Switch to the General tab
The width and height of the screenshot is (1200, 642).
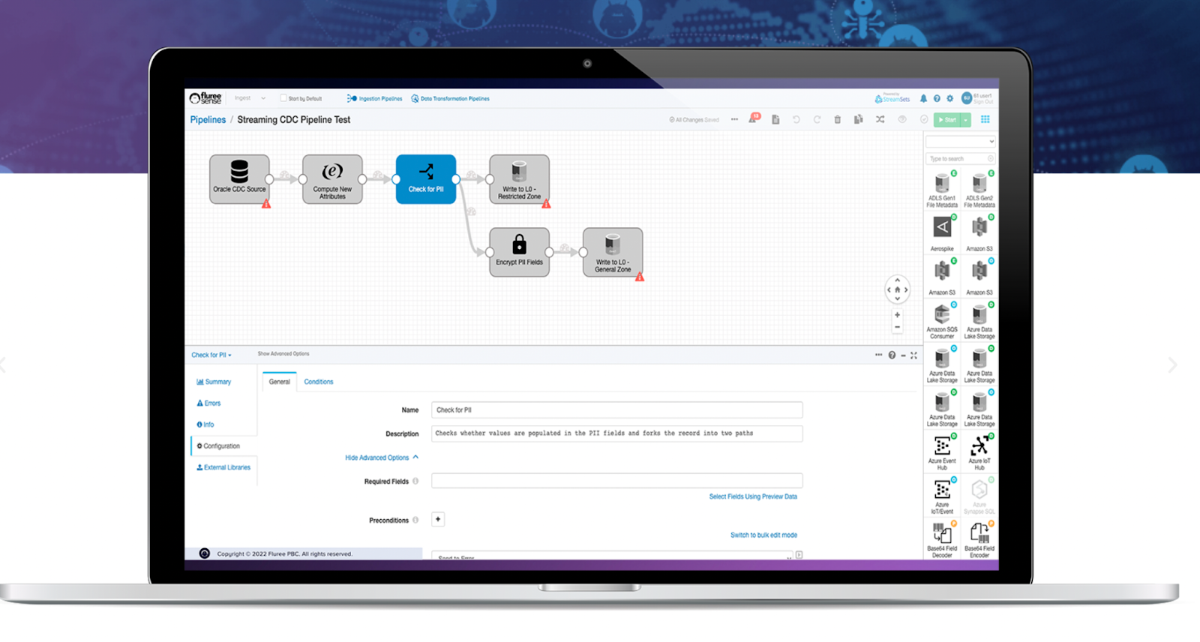coord(279,382)
